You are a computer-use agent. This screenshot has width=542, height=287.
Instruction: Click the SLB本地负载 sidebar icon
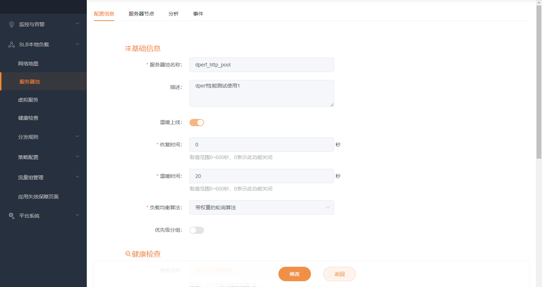coord(11,44)
